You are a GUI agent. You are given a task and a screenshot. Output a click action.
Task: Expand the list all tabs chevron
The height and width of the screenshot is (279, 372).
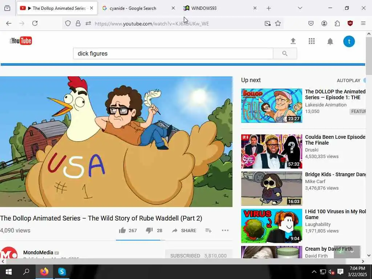[x=300, y=8]
